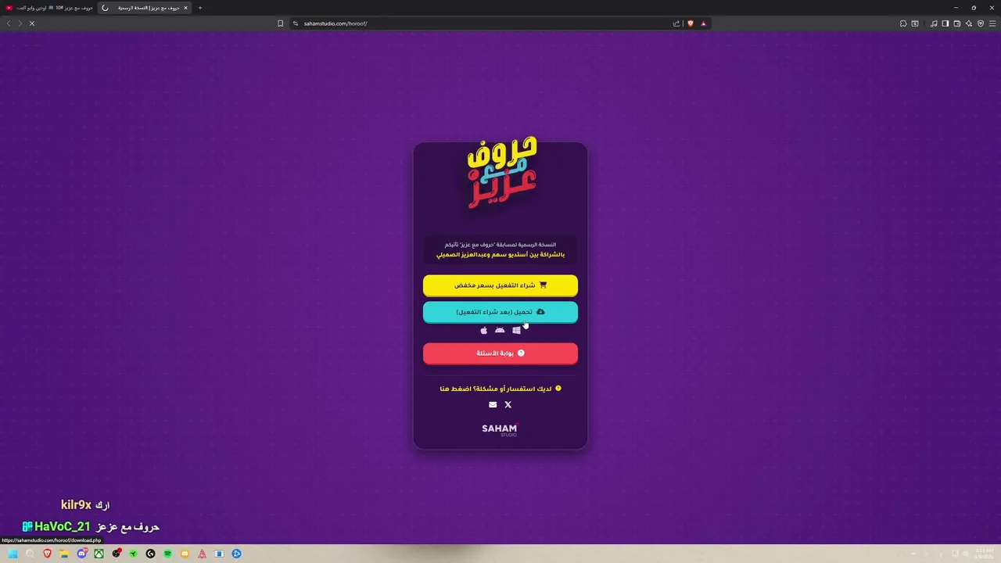
Task: Open Leo AI sparkle icon
Action: tap(969, 23)
